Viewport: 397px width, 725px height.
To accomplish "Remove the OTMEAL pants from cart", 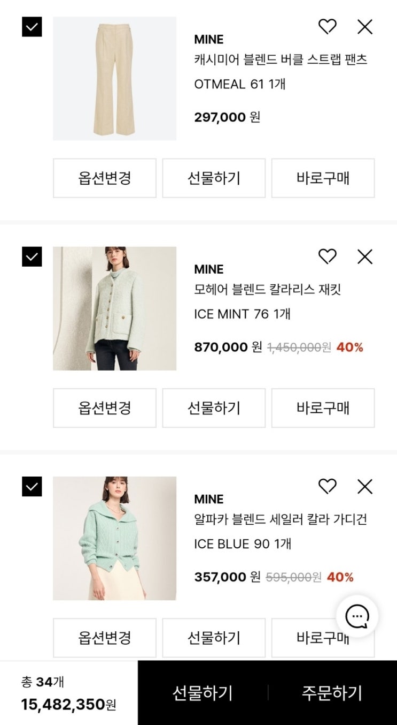I will click(x=365, y=27).
